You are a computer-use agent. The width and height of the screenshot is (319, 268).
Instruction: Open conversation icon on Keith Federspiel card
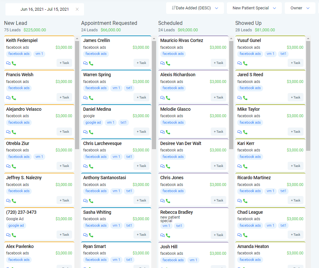coord(8,63)
